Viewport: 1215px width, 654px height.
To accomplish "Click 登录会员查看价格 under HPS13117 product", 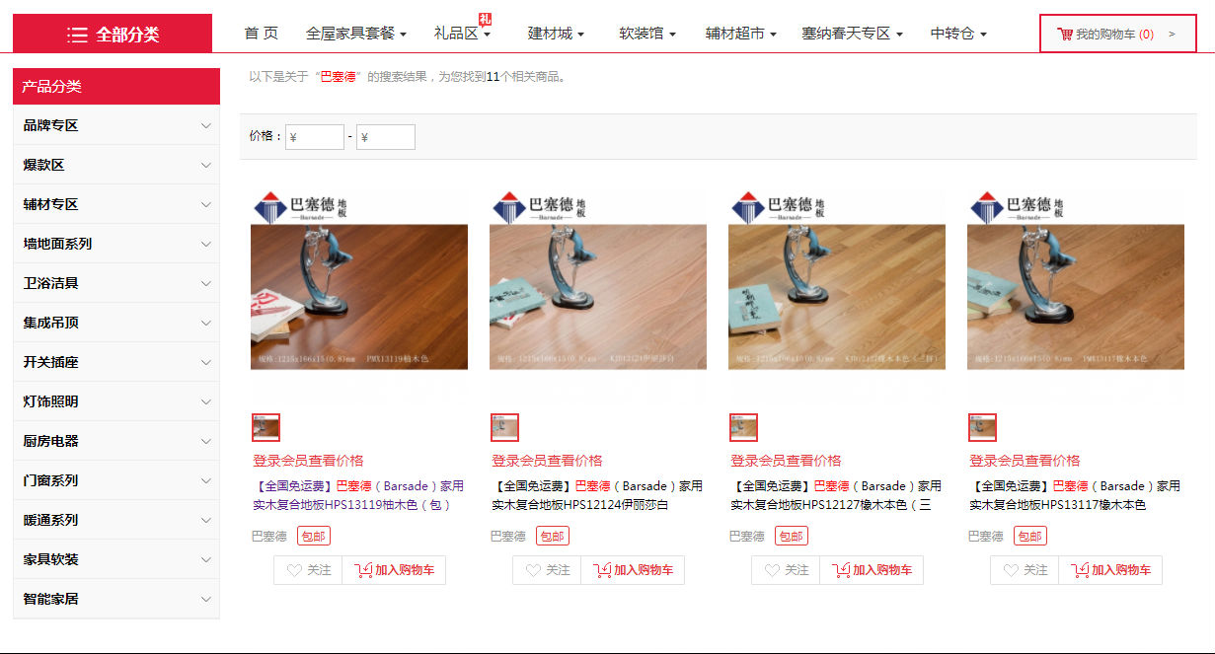I will click(1025, 461).
